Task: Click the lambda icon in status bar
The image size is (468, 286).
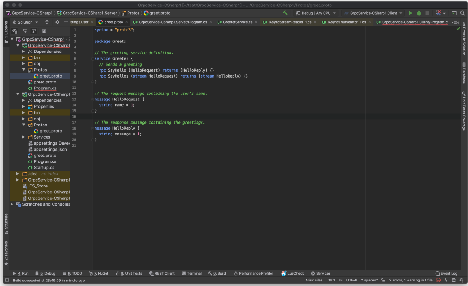Action: [446, 280]
